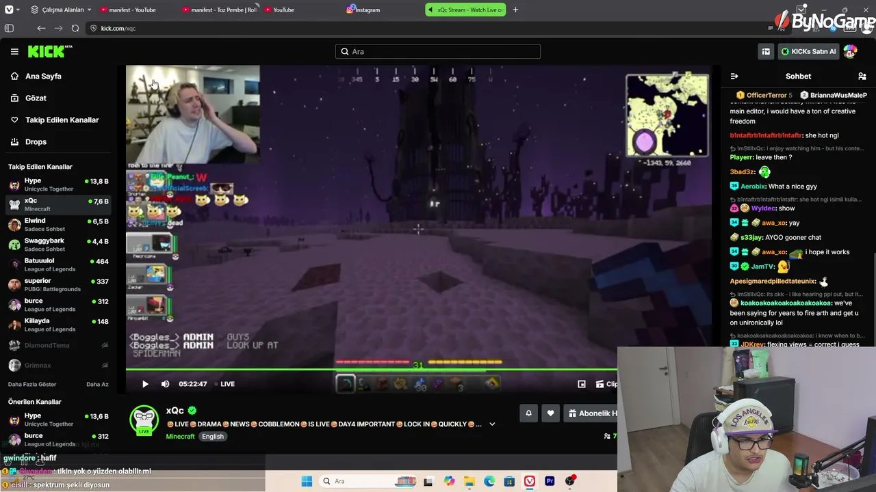Toggle the browser side panel icon
Viewport: 876px width, 492px height.
[9, 28]
